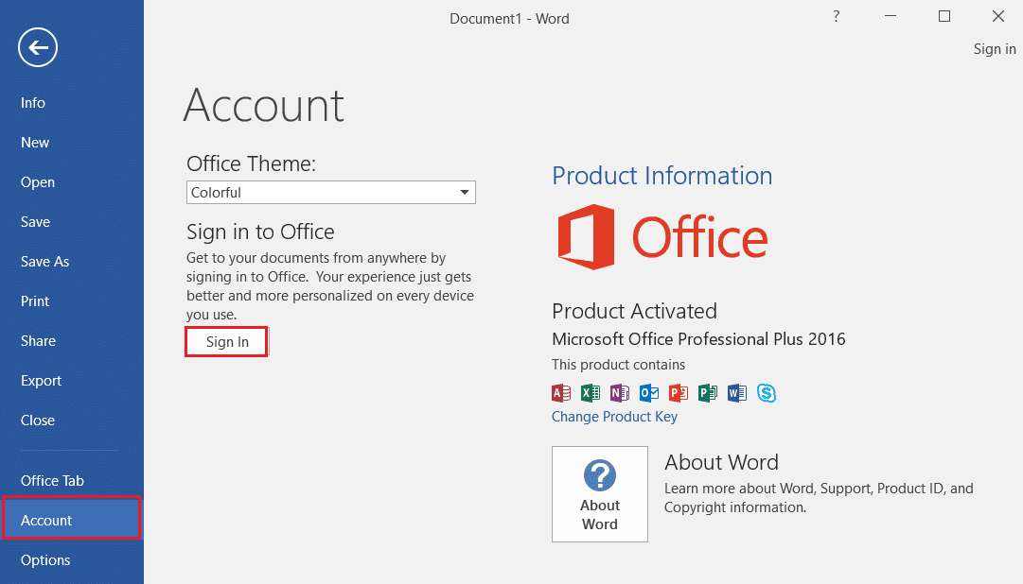Maximize the Word window
This screenshot has width=1023, height=584.
pos(944,16)
